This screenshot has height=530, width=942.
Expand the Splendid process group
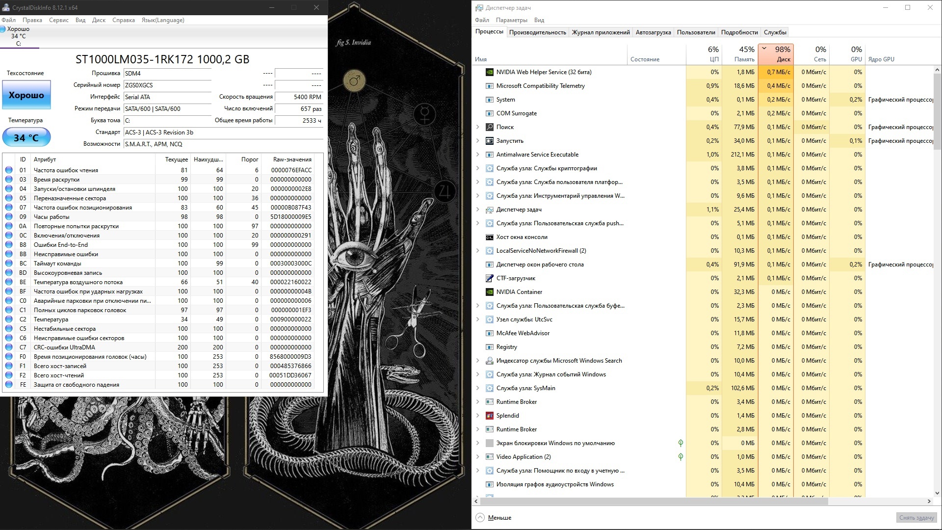[478, 416]
